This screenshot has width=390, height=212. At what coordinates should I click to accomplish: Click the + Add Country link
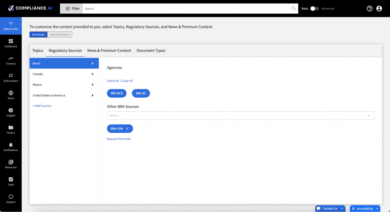point(42,106)
